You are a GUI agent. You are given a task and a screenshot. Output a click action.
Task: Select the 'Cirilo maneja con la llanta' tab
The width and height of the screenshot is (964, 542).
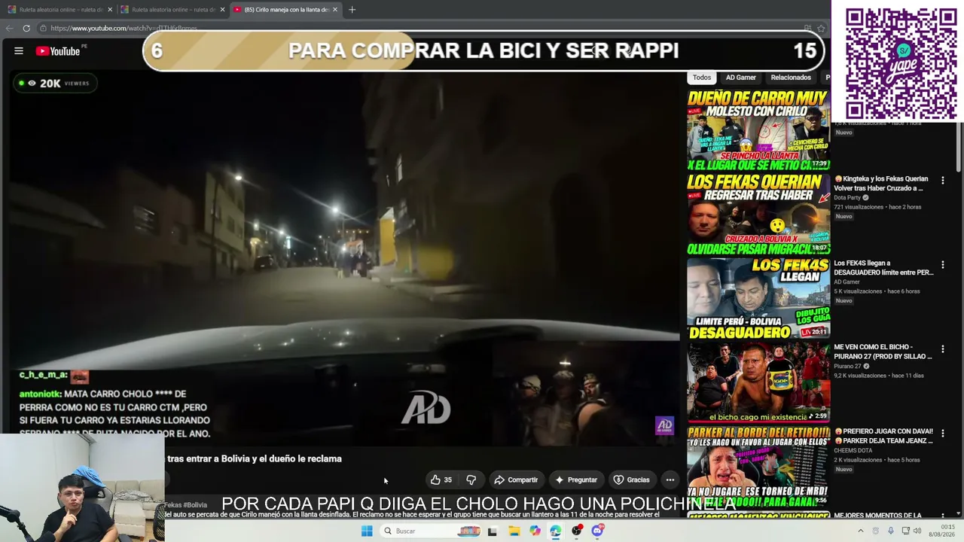pyautogui.click(x=285, y=10)
